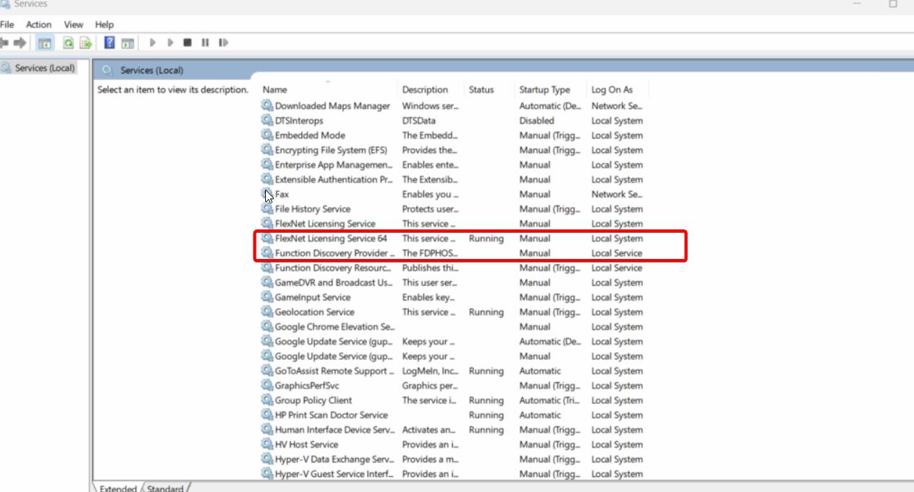Open the Action menu
This screenshot has height=492, width=914.
pos(39,25)
